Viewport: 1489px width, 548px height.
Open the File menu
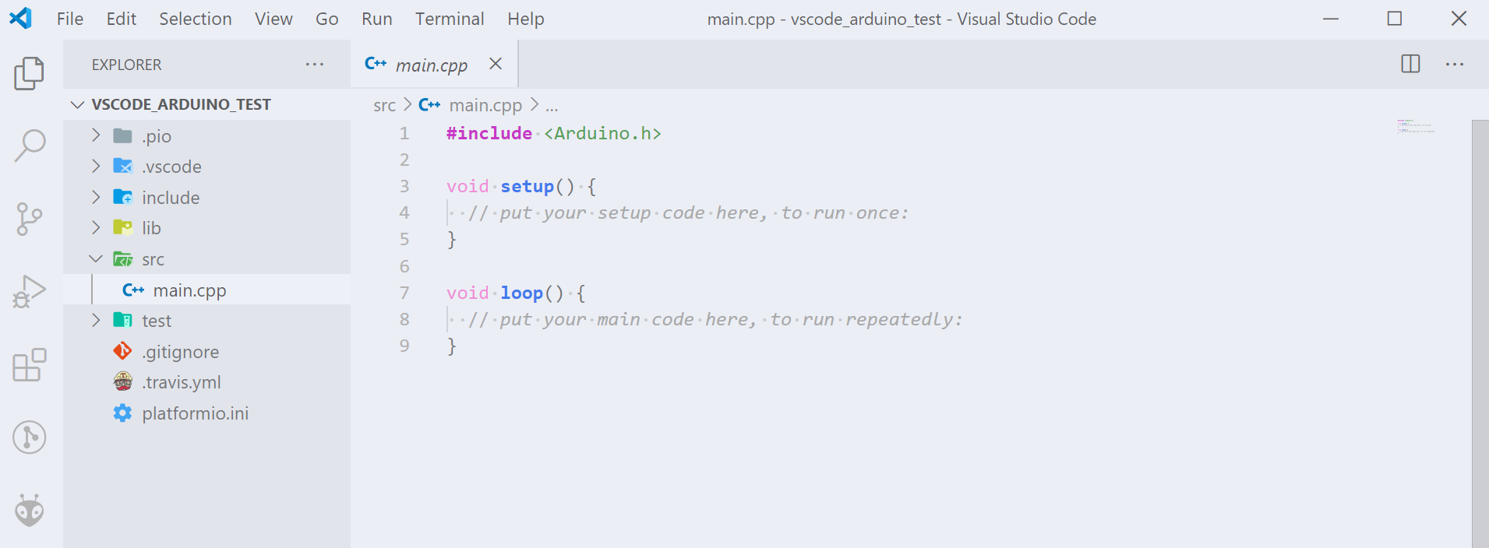tap(70, 19)
